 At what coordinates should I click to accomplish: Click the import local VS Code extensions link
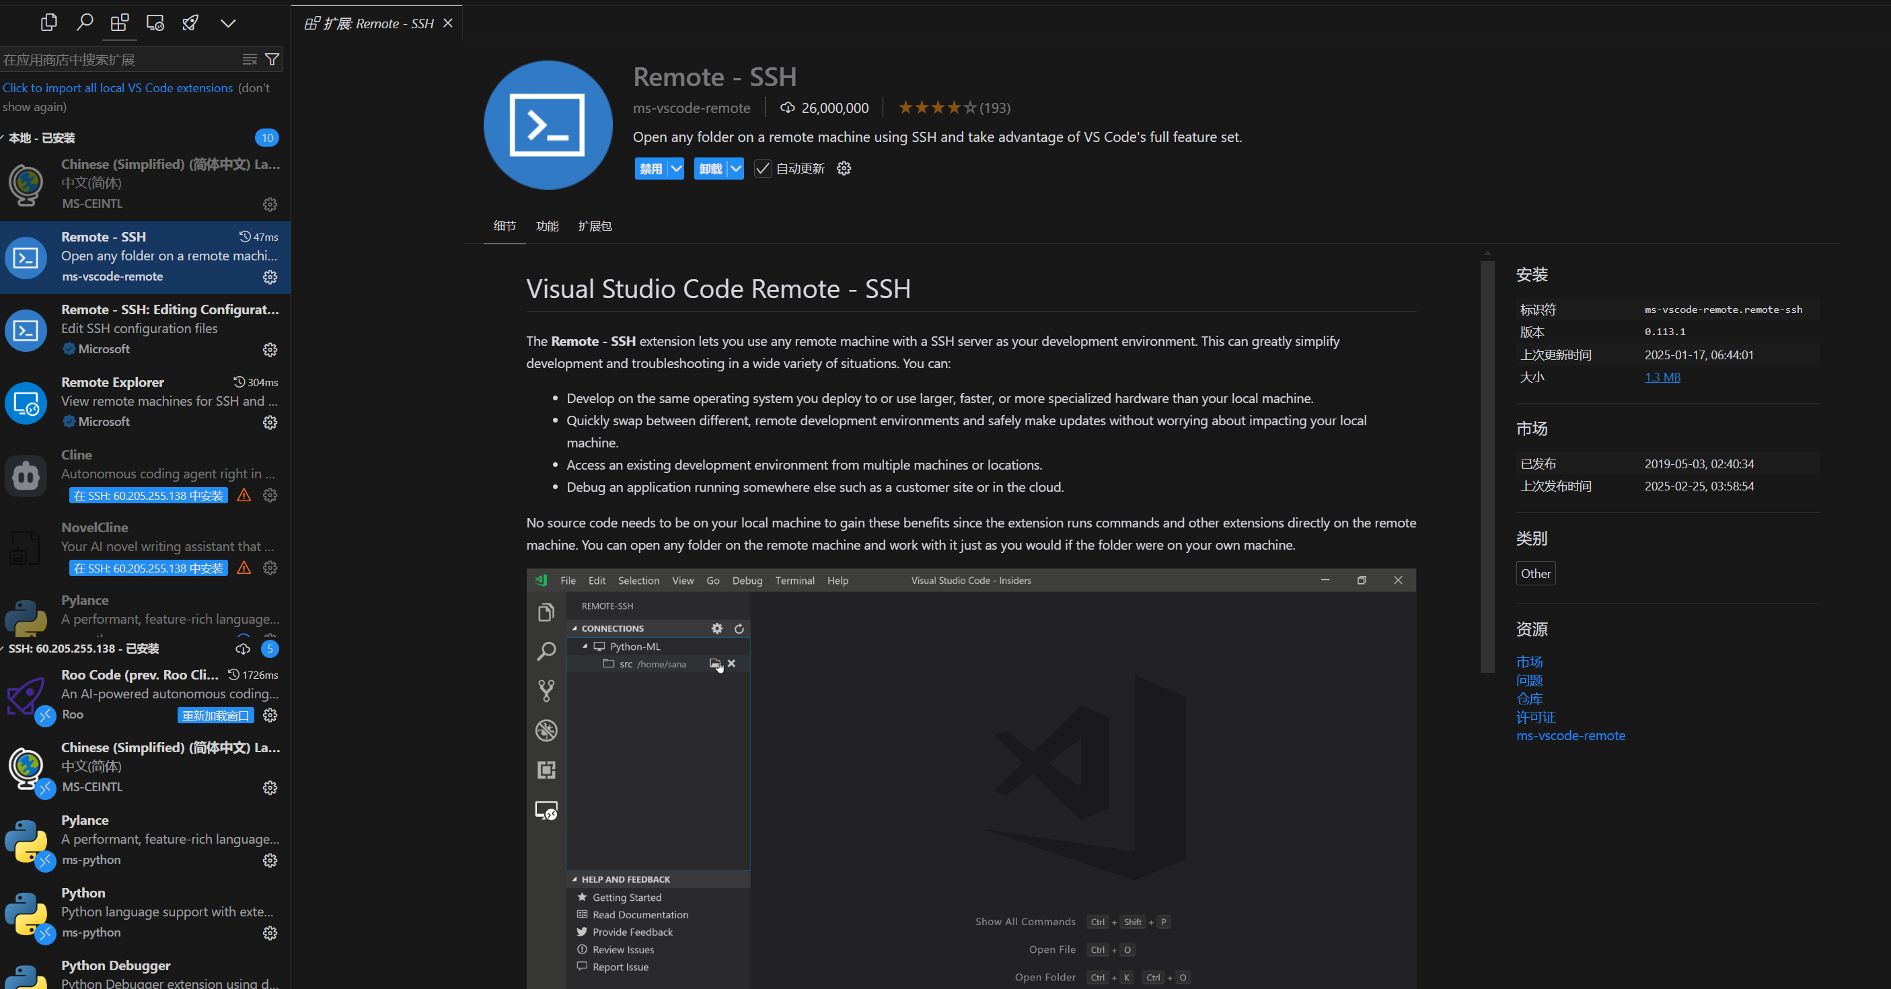[x=118, y=88]
